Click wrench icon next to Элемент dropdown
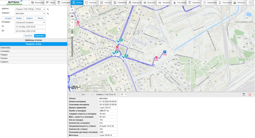 pyautogui.click(x=48, y=13)
